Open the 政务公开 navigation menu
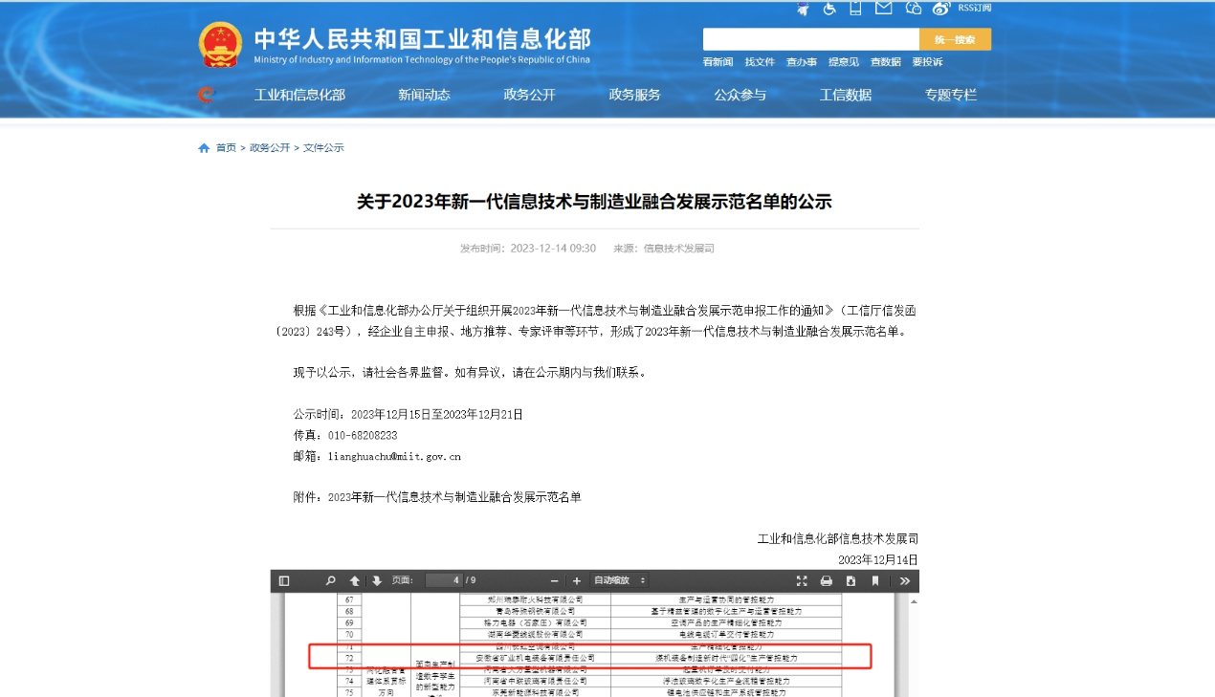Viewport: 1215px width, 697px height. coord(529,95)
